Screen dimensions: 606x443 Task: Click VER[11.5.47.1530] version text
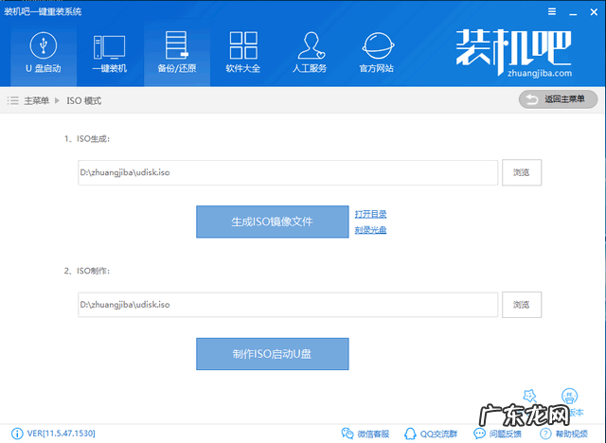pos(61,434)
